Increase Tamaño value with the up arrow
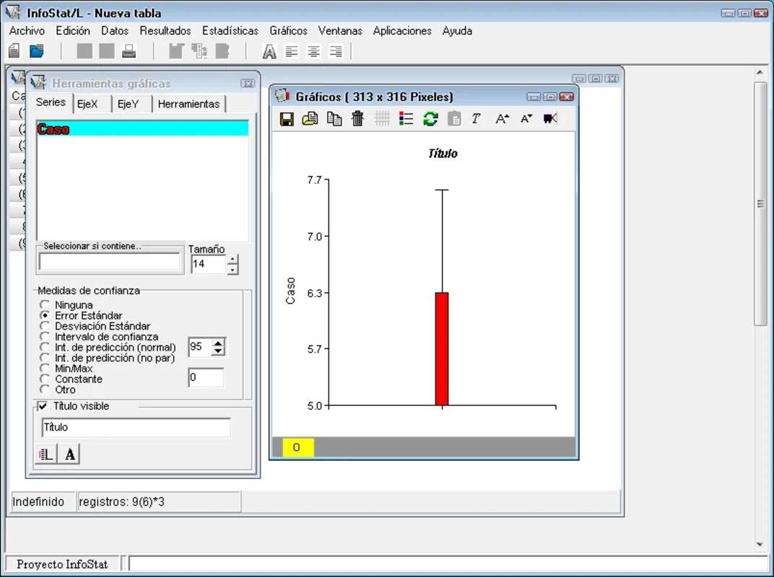 tap(232, 260)
